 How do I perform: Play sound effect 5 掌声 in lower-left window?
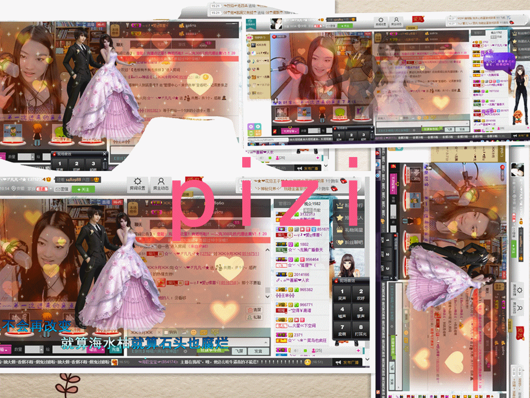[x=361, y=312]
